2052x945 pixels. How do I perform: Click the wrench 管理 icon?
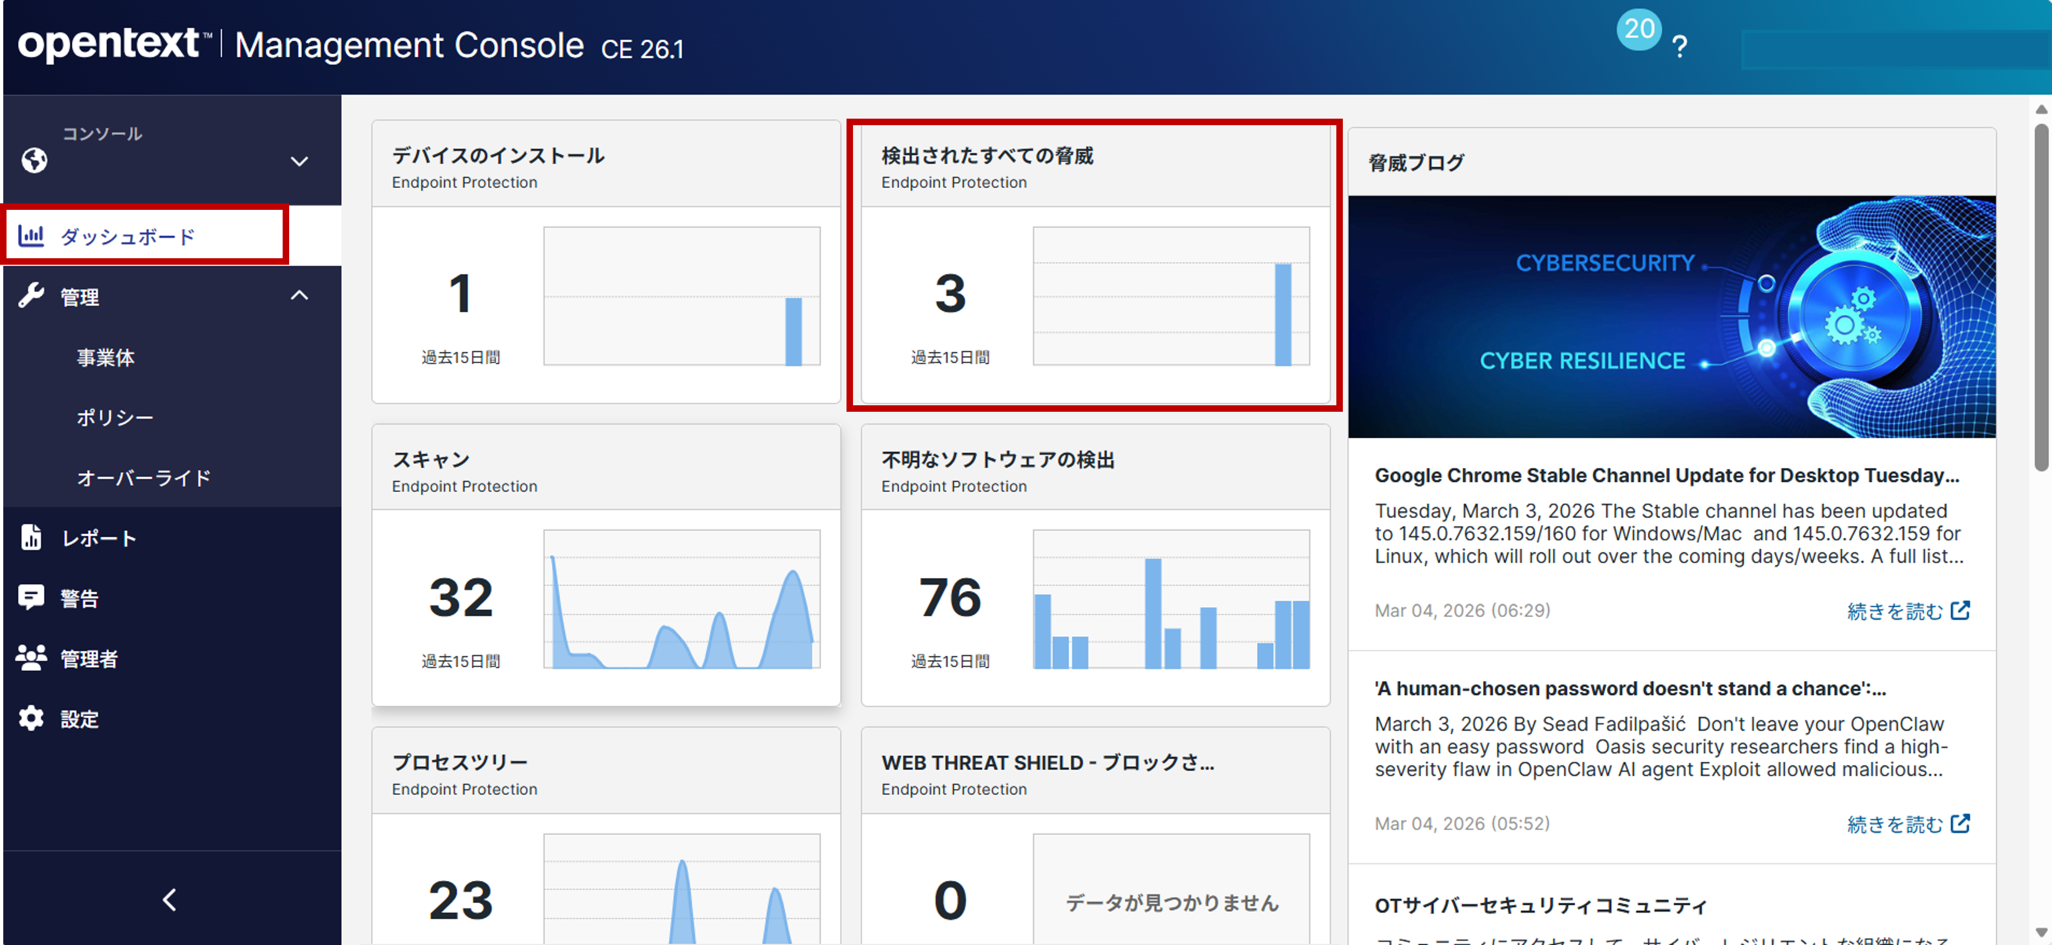click(x=31, y=296)
